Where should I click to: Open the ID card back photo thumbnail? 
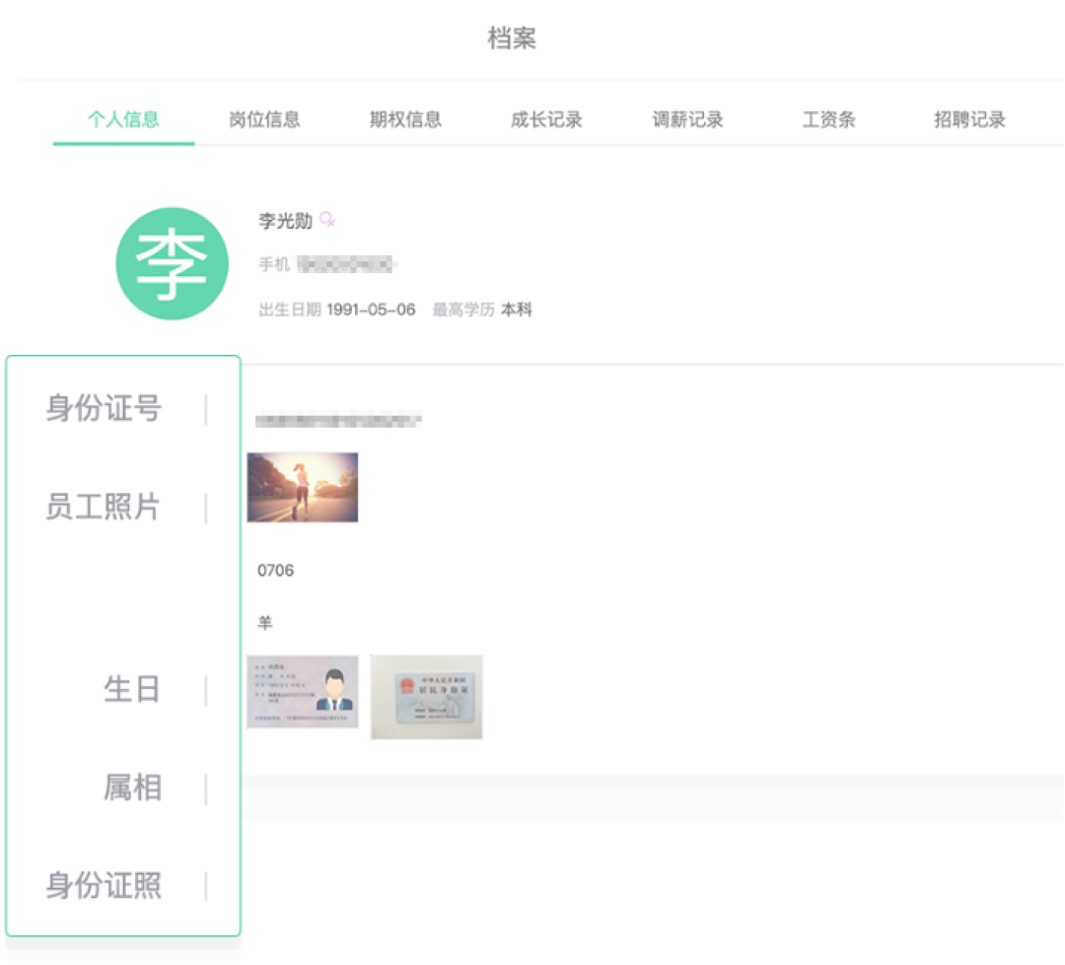(426, 697)
